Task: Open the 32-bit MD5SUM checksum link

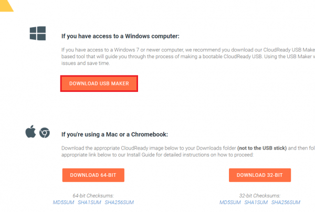Action: [x=230, y=203]
